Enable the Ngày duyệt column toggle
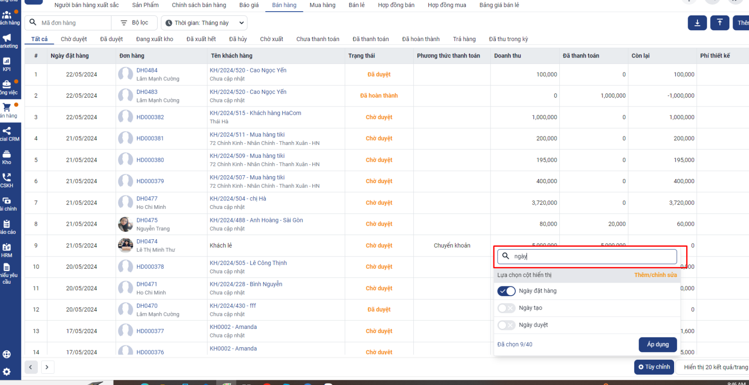Image resolution: width=749 pixels, height=385 pixels. (x=507, y=325)
